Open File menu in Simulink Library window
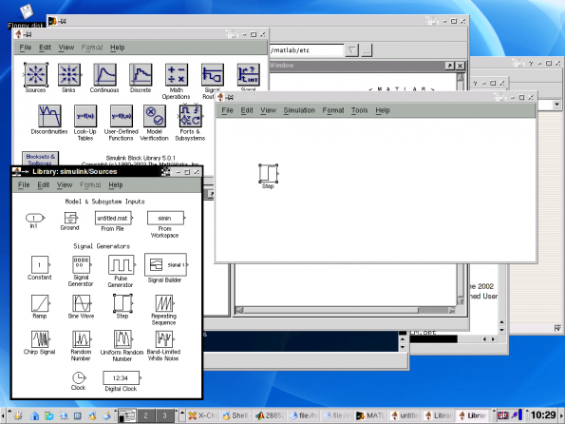This screenshot has height=424, width=565. (26, 48)
